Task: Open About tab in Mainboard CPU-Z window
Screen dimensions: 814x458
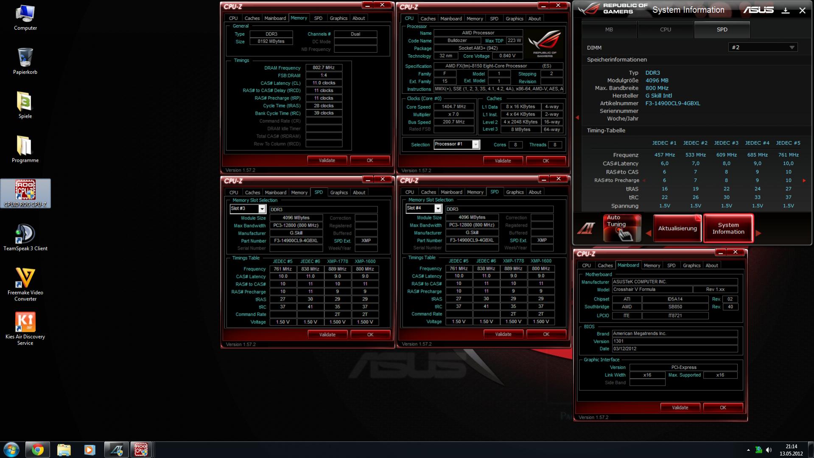Action: click(x=712, y=266)
